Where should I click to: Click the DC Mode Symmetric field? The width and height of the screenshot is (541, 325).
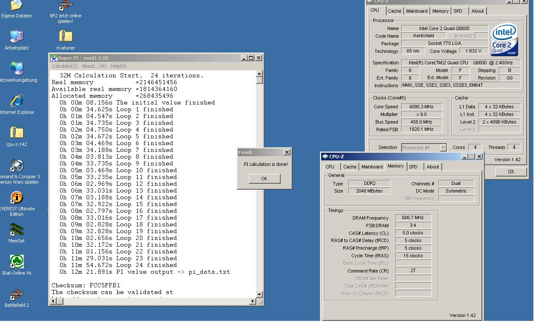click(456, 191)
